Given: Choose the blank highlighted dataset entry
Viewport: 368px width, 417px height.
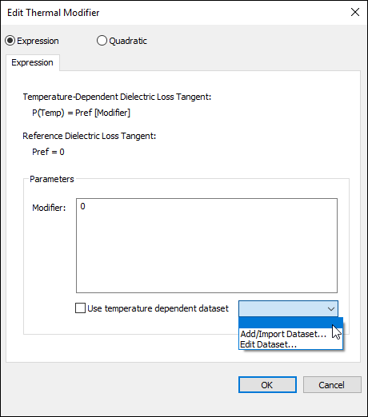Looking at the screenshot, I should tap(290, 323).
